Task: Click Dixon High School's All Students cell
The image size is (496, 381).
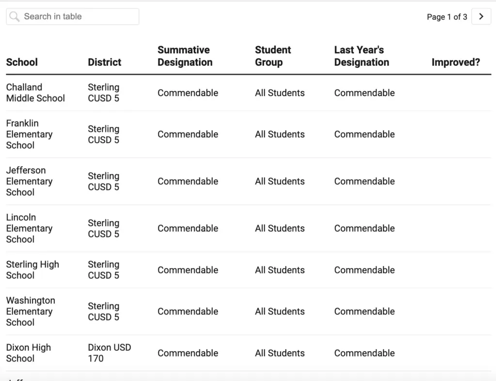Action: pos(279,353)
